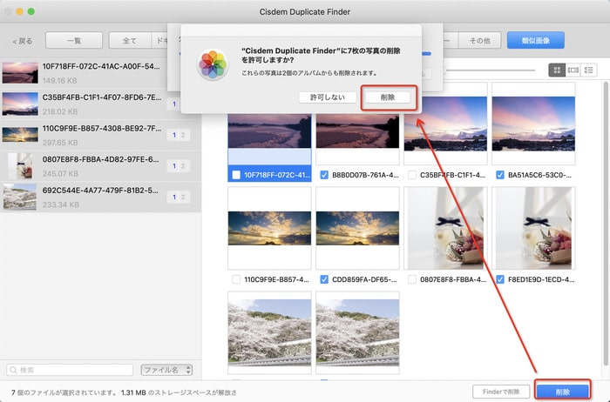Click the BA51A5C6 purple sky thumbnail

[533, 124]
